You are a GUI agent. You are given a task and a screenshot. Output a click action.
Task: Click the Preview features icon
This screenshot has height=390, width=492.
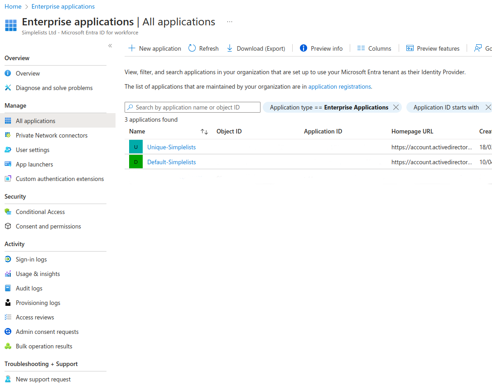click(x=410, y=48)
